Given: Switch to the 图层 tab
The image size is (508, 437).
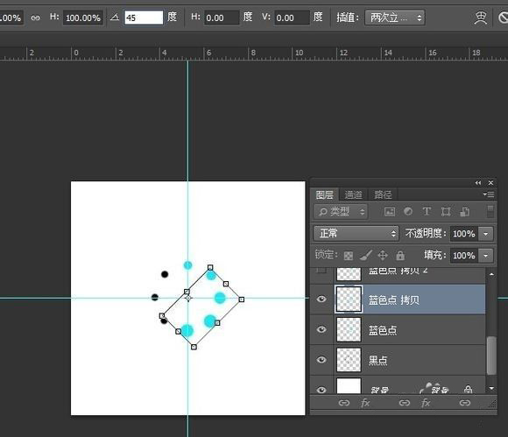Looking at the screenshot, I should (325, 194).
